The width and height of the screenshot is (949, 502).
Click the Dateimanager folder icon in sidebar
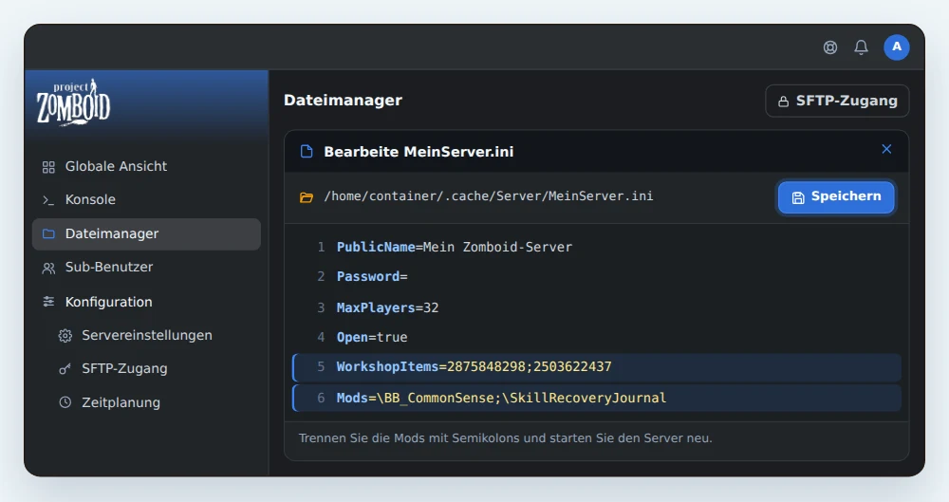[x=48, y=233]
